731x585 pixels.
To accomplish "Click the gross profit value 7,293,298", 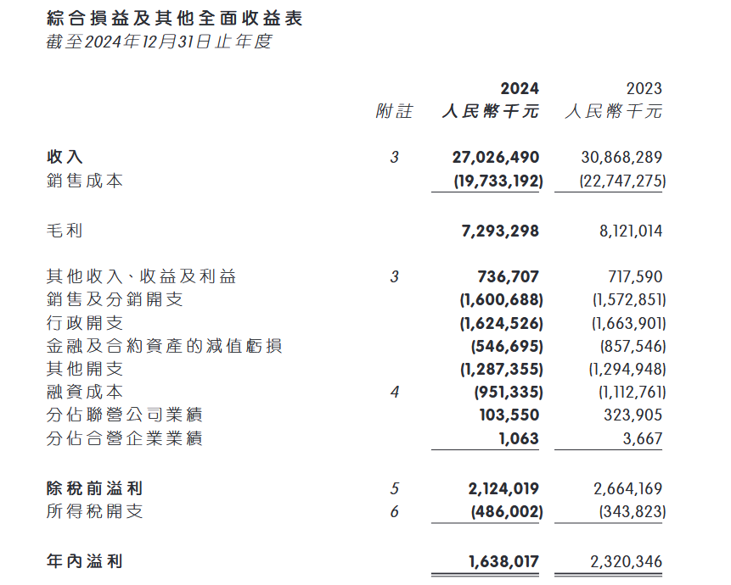I will tap(500, 231).
